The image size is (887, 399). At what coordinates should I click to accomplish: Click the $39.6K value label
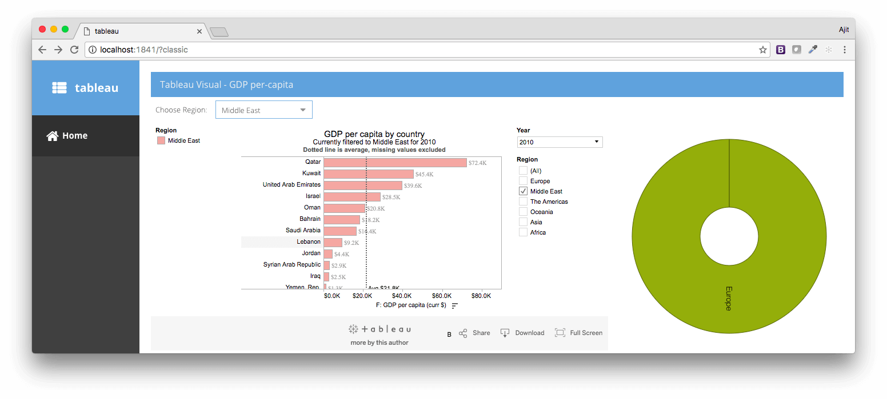pos(413,186)
